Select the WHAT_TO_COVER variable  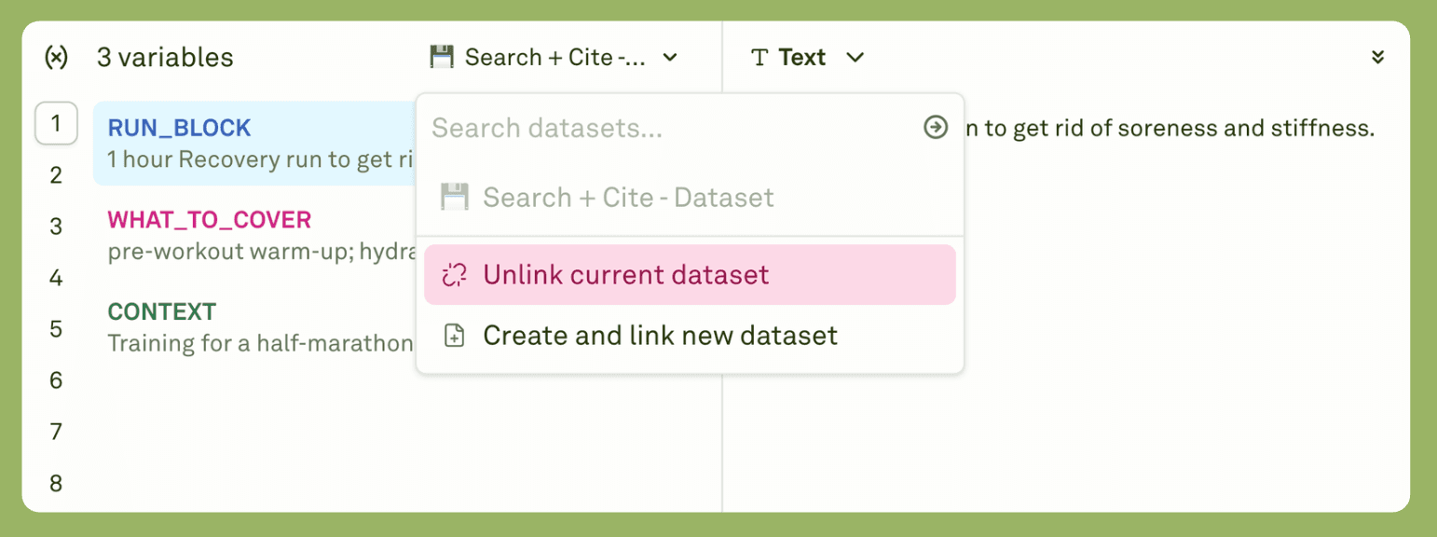coord(210,220)
